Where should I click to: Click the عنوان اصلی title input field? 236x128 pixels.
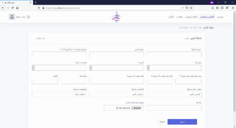[x=174, y=55]
